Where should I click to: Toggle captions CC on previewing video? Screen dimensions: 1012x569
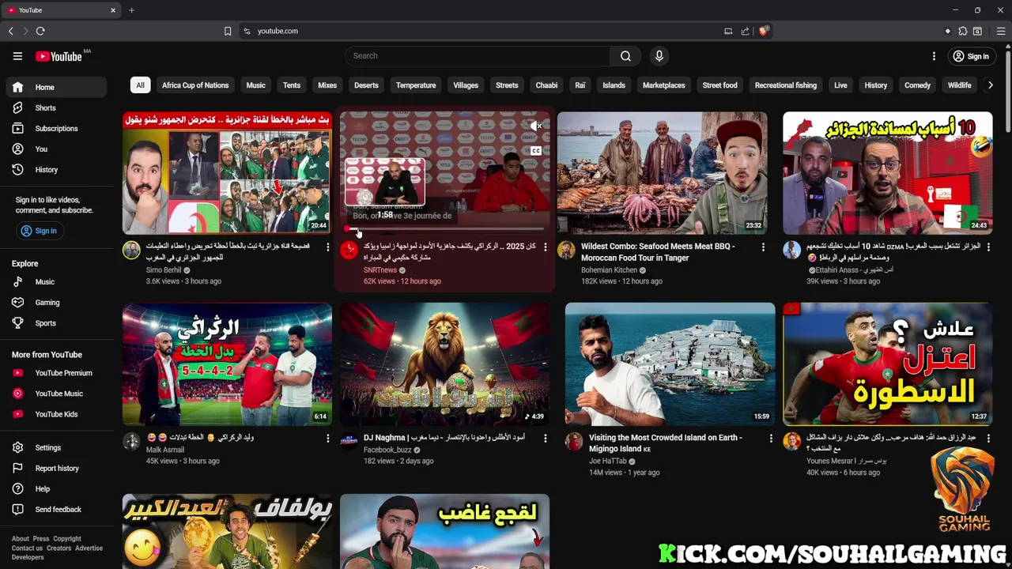coord(536,150)
